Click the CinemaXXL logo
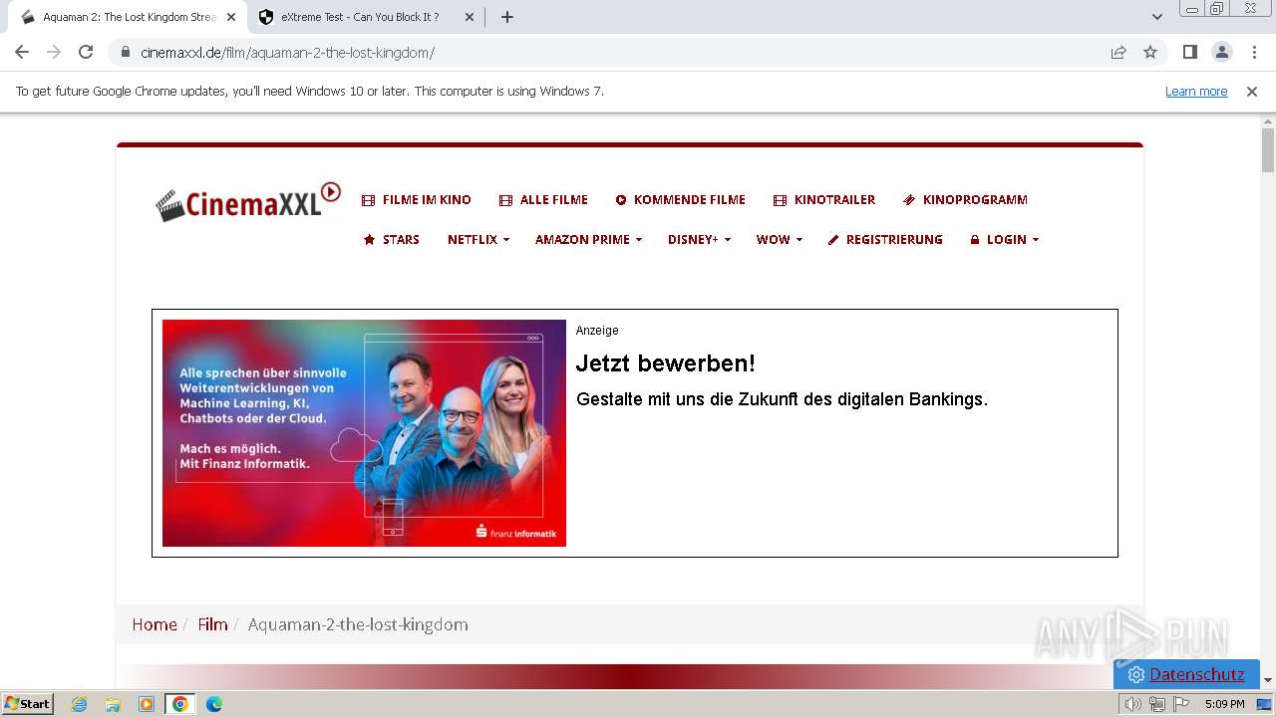The image size is (1276, 717). click(248, 202)
